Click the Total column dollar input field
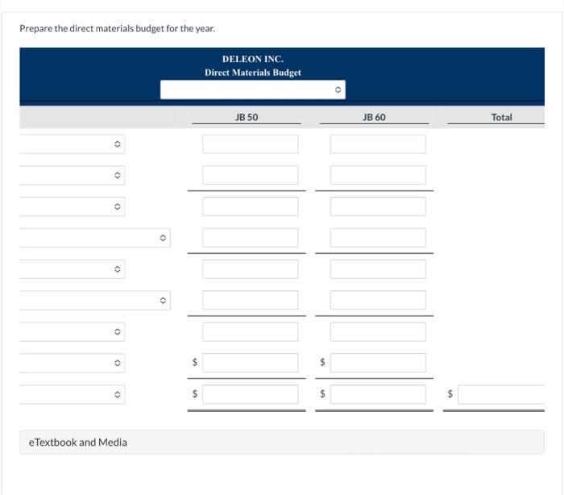 pos(501,394)
